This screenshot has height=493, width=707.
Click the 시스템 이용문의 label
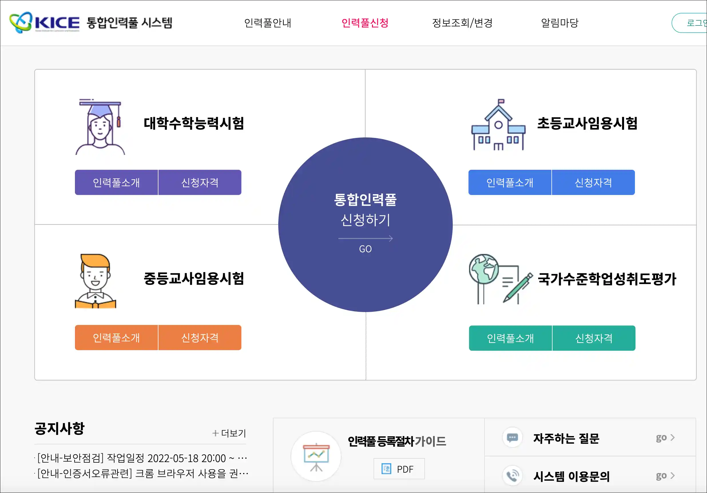tap(571, 476)
